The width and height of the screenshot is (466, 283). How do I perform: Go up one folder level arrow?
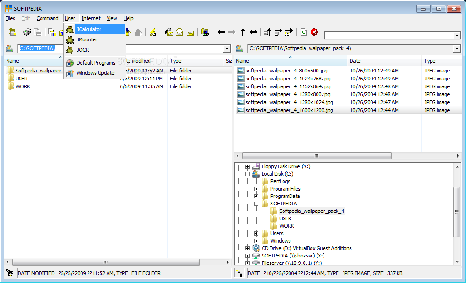(243, 32)
